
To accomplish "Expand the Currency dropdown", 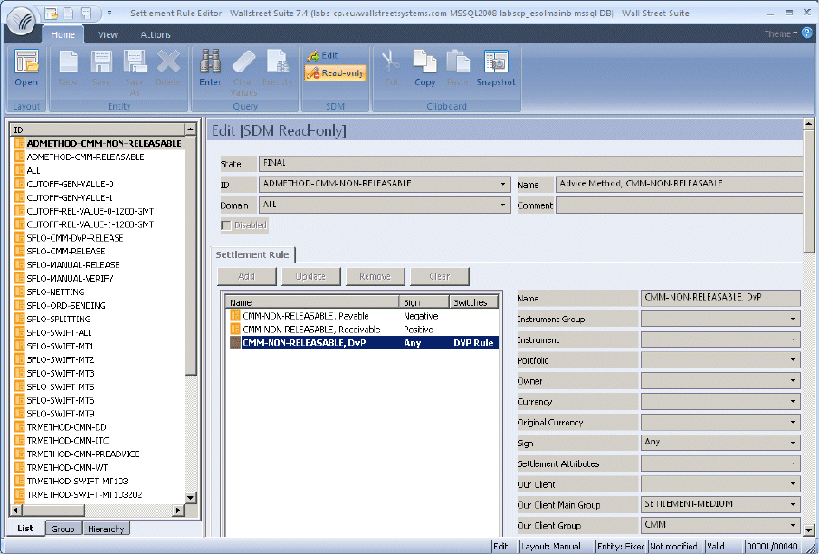I will point(793,401).
